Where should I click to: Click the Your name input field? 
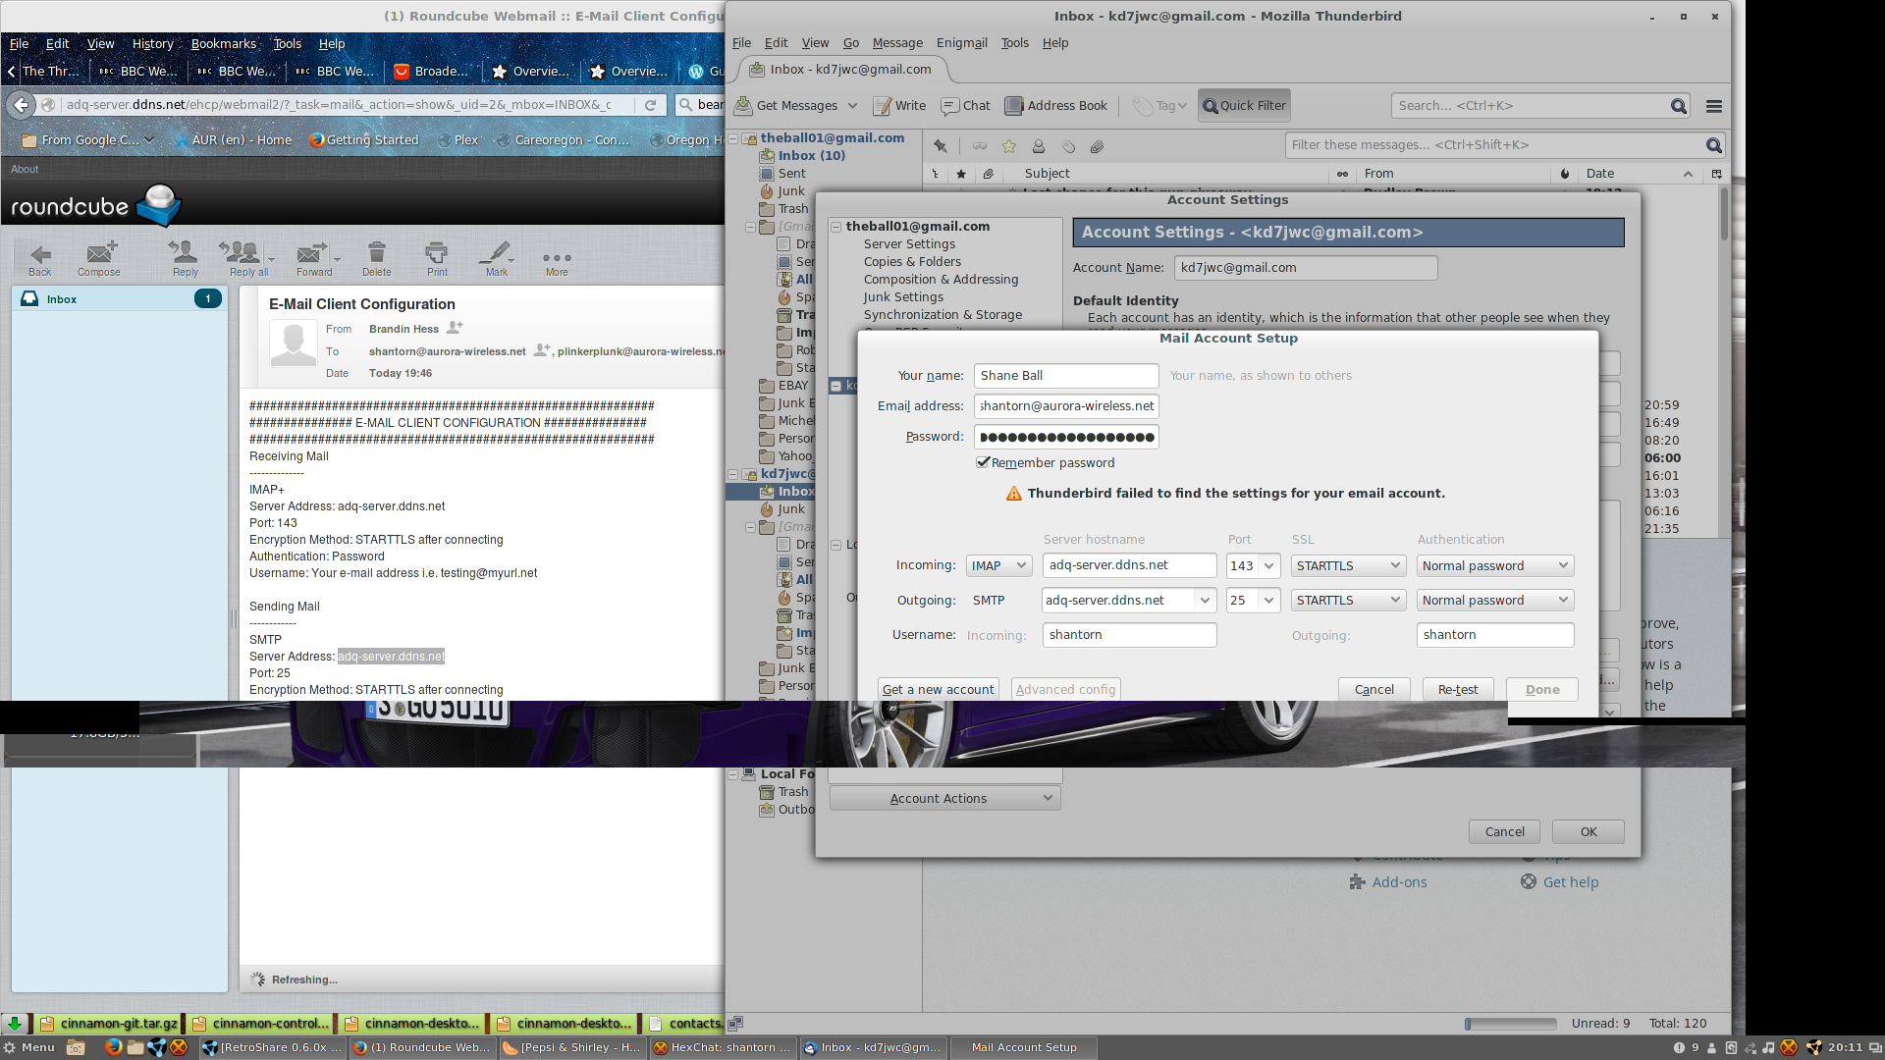point(1066,376)
